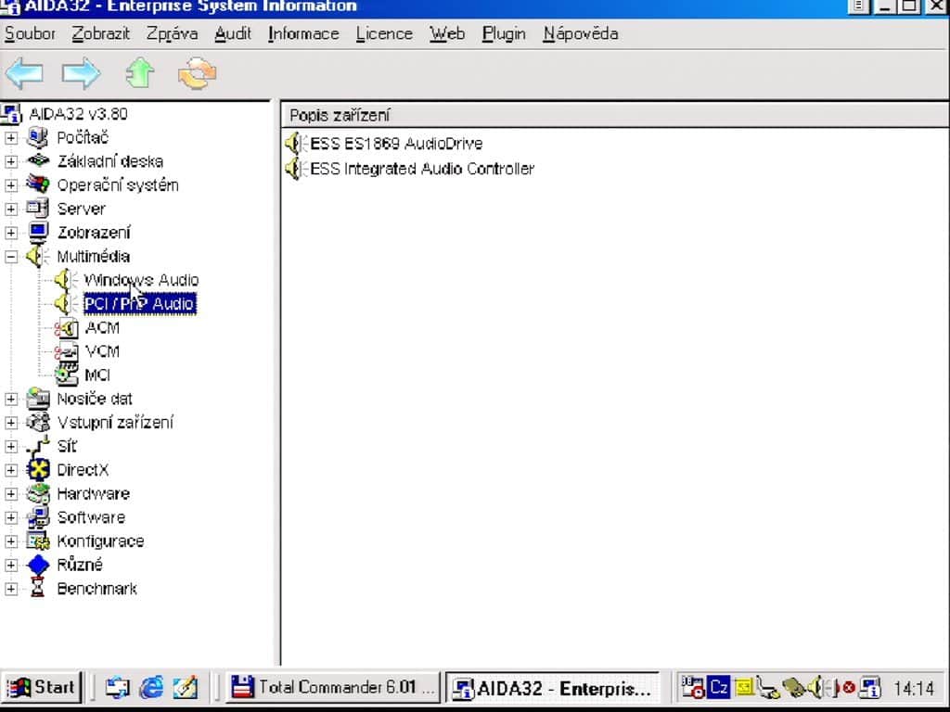Open the Informace menu
This screenshot has width=950, height=712.
303,33
